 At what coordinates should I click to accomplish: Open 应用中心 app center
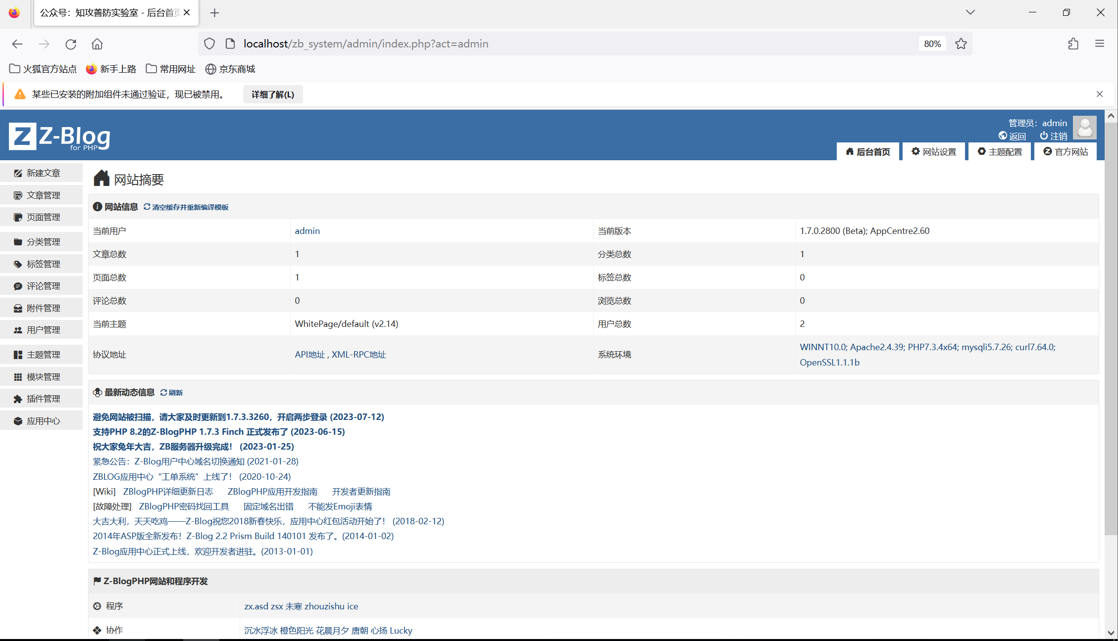pyautogui.click(x=42, y=421)
